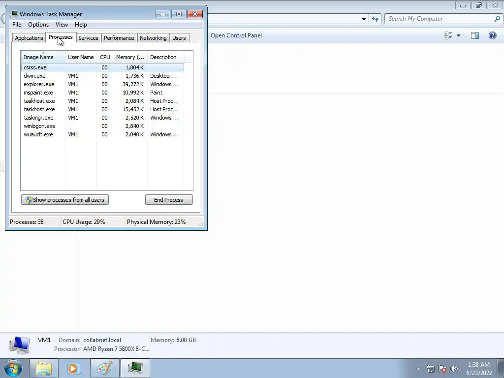The height and width of the screenshot is (378, 504).
Task: Launch Windows Media Player taskbar icon
Action: click(73, 368)
